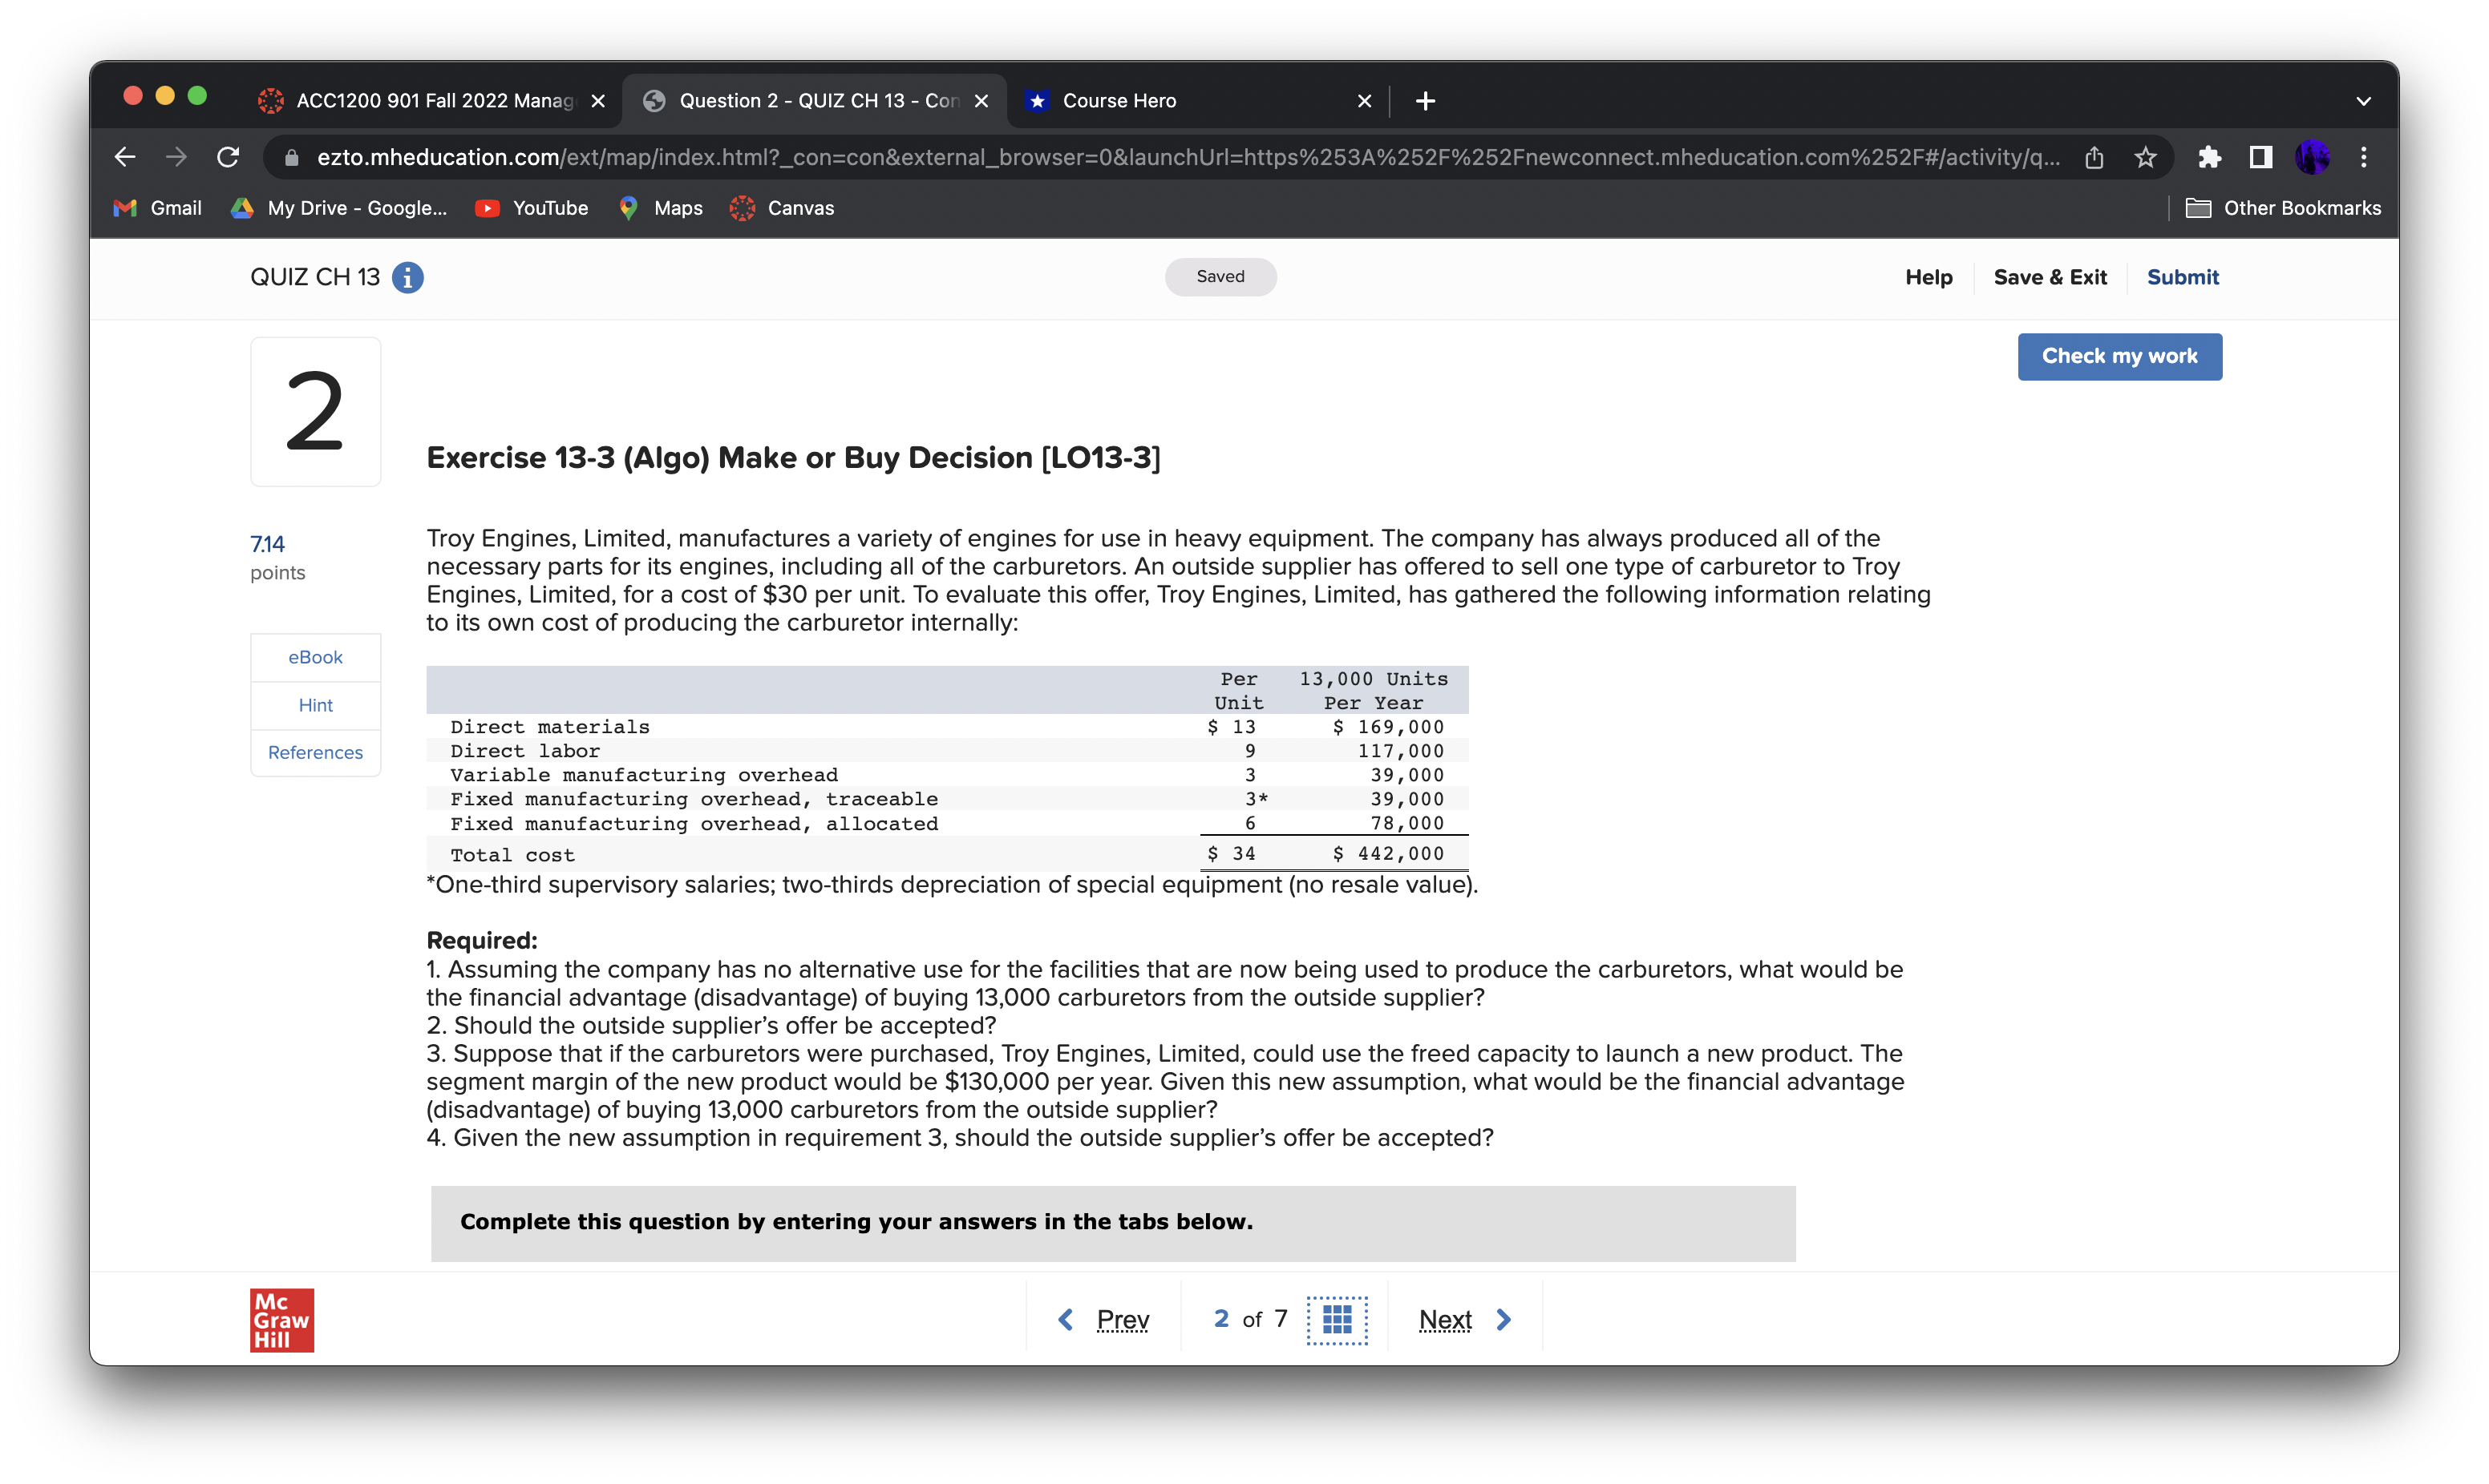Expand the chevron at the top right
The image size is (2489, 1484).
(x=2363, y=100)
